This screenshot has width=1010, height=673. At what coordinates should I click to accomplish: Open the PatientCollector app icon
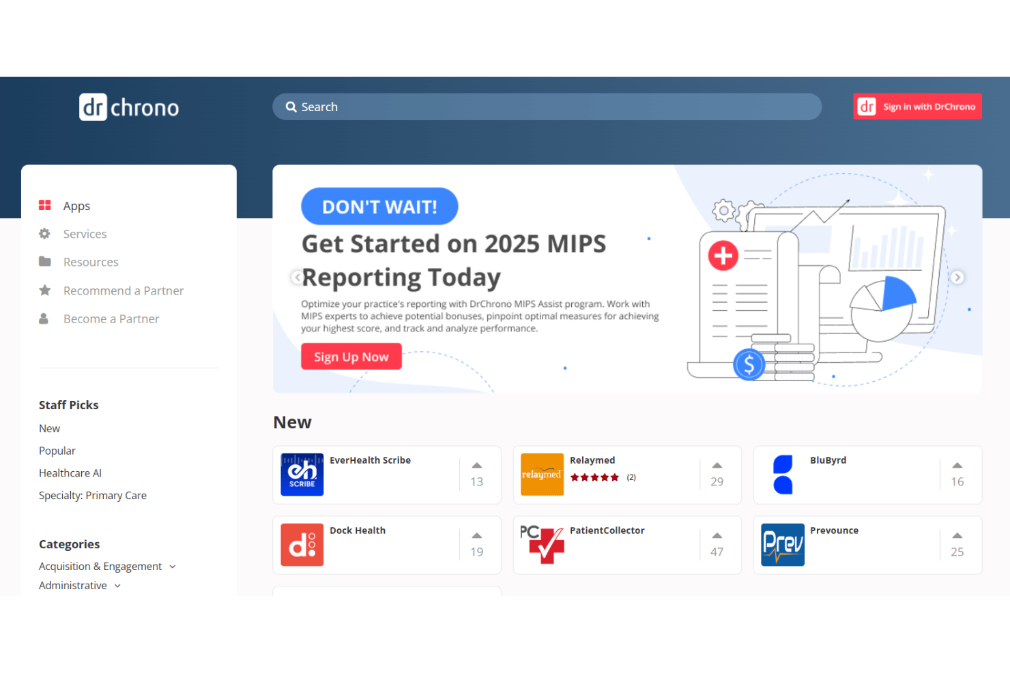(543, 545)
